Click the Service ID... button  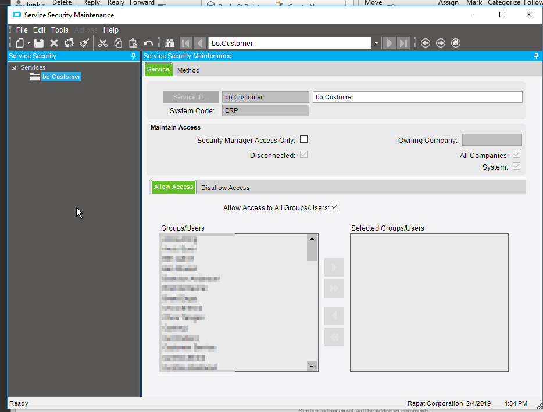pos(191,97)
